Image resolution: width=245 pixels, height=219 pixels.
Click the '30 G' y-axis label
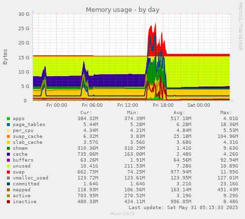point(24,14)
